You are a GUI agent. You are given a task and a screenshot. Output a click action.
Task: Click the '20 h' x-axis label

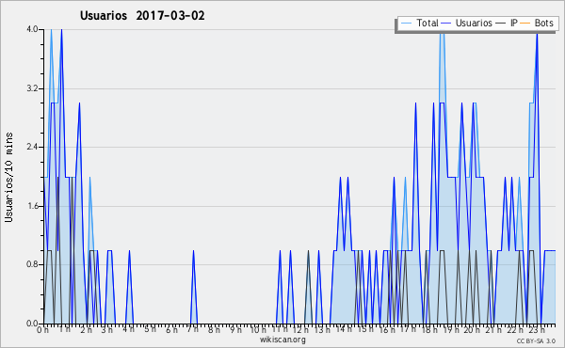[472, 329]
